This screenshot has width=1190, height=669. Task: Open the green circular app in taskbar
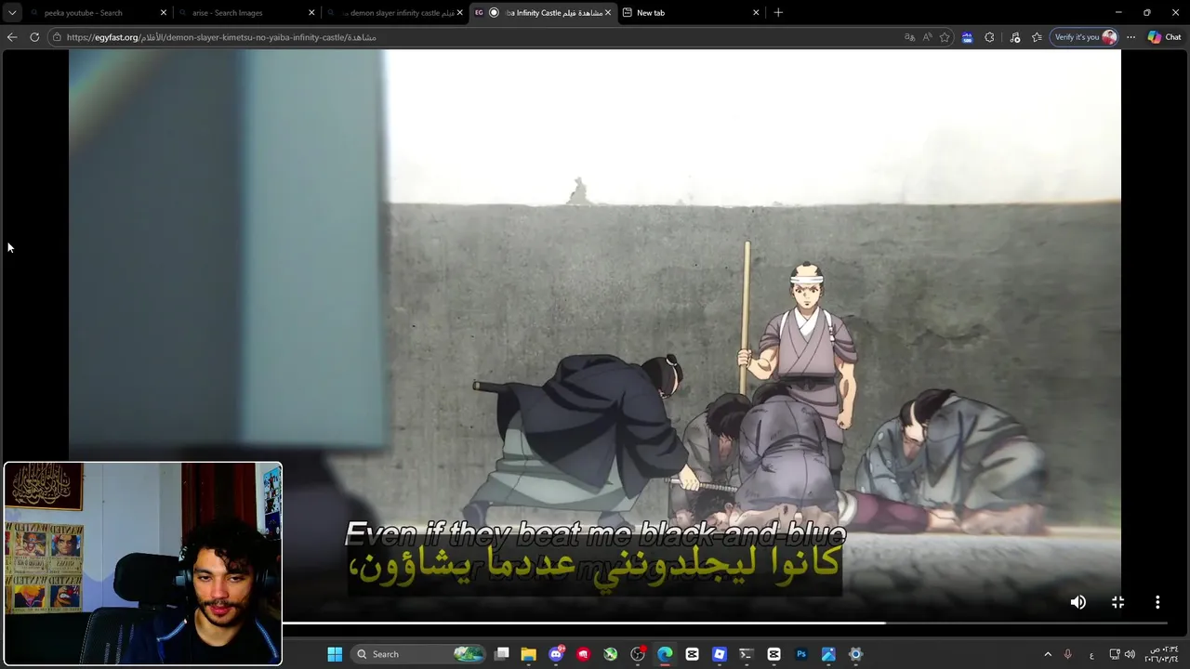pyautogui.click(x=611, y=654)
